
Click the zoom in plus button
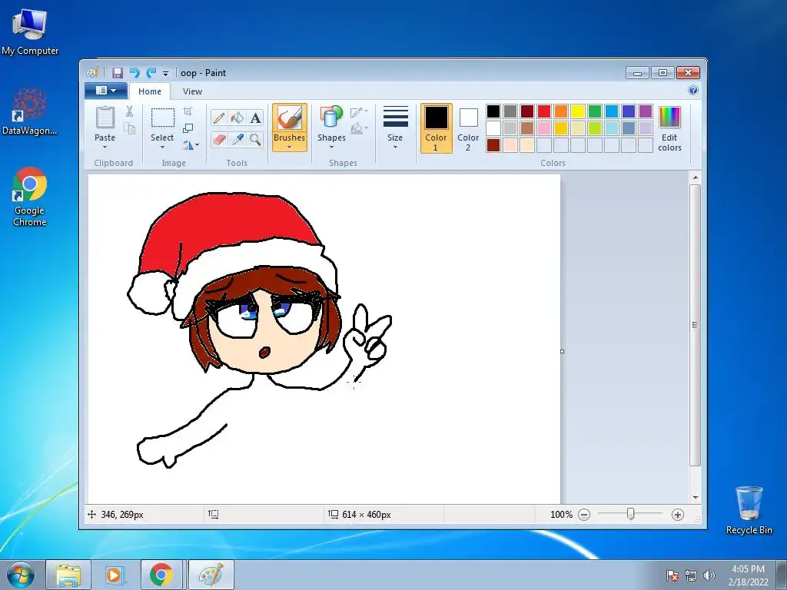click(x=678, y=514)
